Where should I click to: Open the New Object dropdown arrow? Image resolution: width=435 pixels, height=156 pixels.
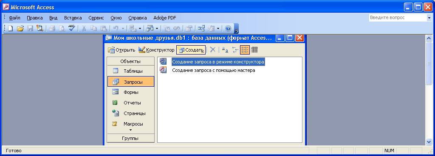coord(218,28)
